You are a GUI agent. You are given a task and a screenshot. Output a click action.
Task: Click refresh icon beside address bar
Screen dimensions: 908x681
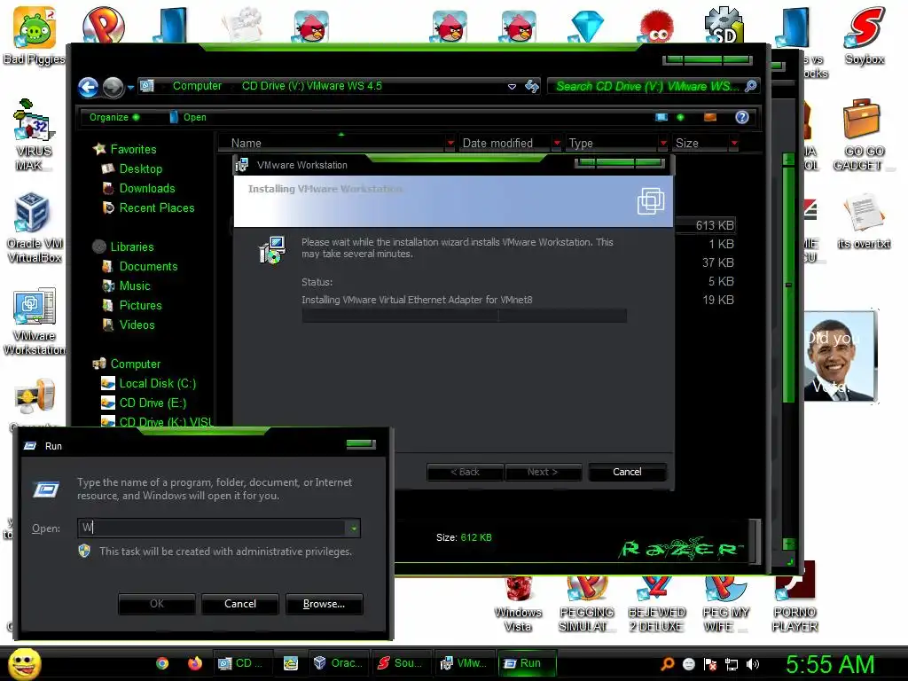click(x=532, y=86)
